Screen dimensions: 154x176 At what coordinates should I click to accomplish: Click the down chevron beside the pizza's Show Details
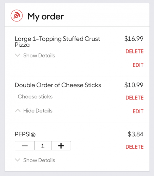tap(18, 55)
